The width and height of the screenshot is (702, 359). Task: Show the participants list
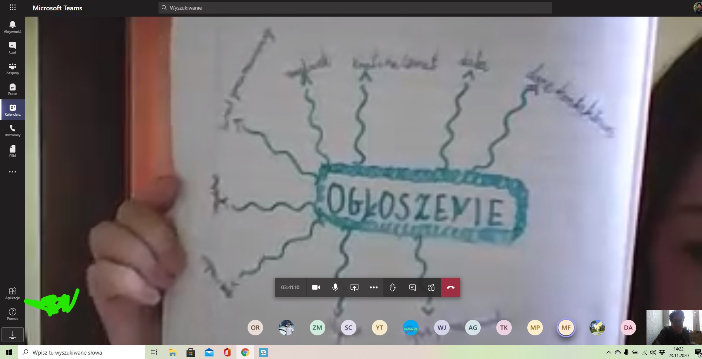(x=431, y=287)
